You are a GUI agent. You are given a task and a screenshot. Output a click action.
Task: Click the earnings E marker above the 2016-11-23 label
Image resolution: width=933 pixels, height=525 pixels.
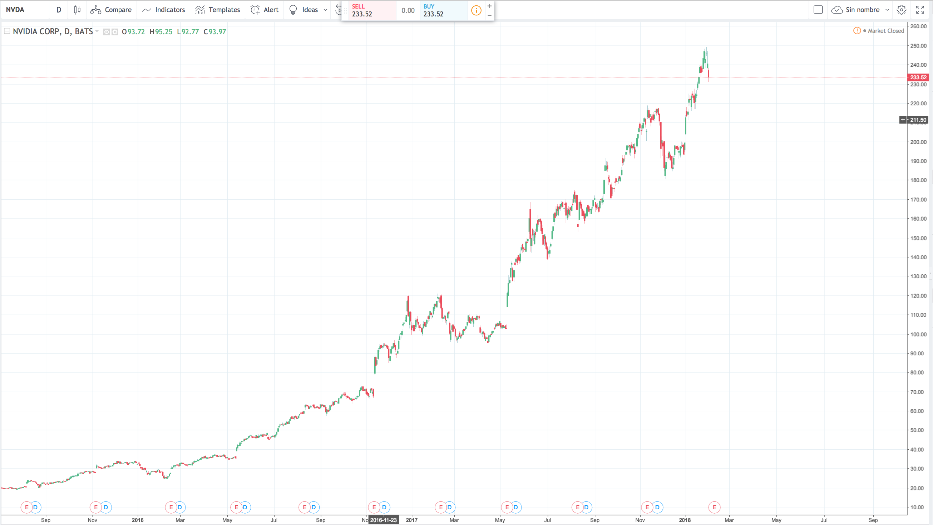(374, 507)
